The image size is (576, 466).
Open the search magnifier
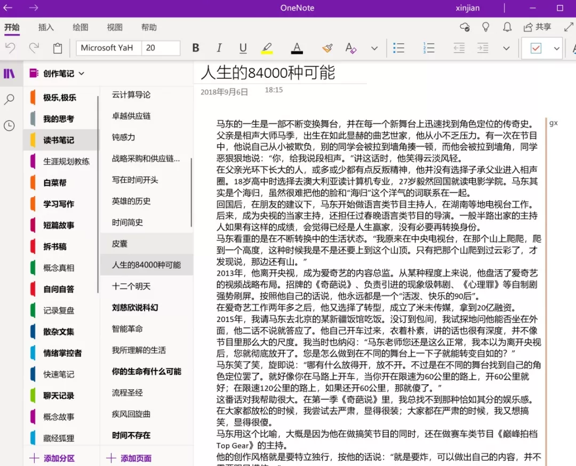[x=9, y=99]
